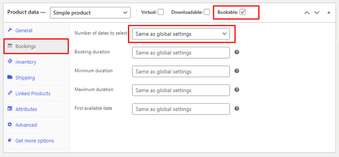This screenshot has height=157, width=339.
Task: Click the help icon next to Maximum duration
Action: [237, 90]
